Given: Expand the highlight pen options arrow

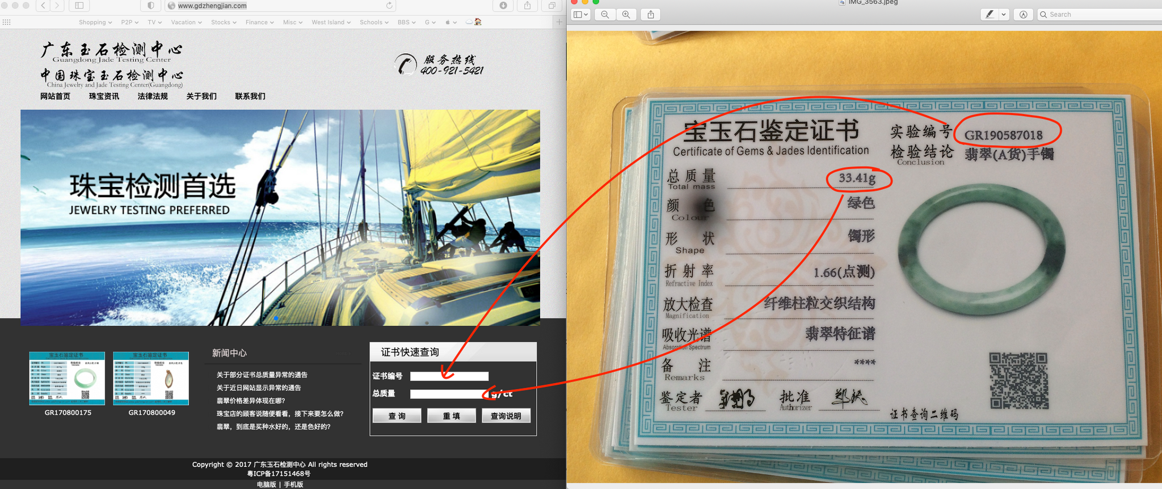Looking at the screenshot, I should pyautogui.click(x=1004, y=15).
